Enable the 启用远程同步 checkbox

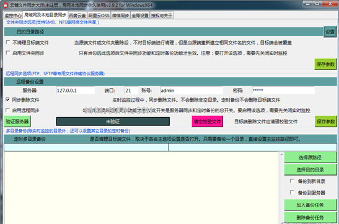(x=8, y=110)
